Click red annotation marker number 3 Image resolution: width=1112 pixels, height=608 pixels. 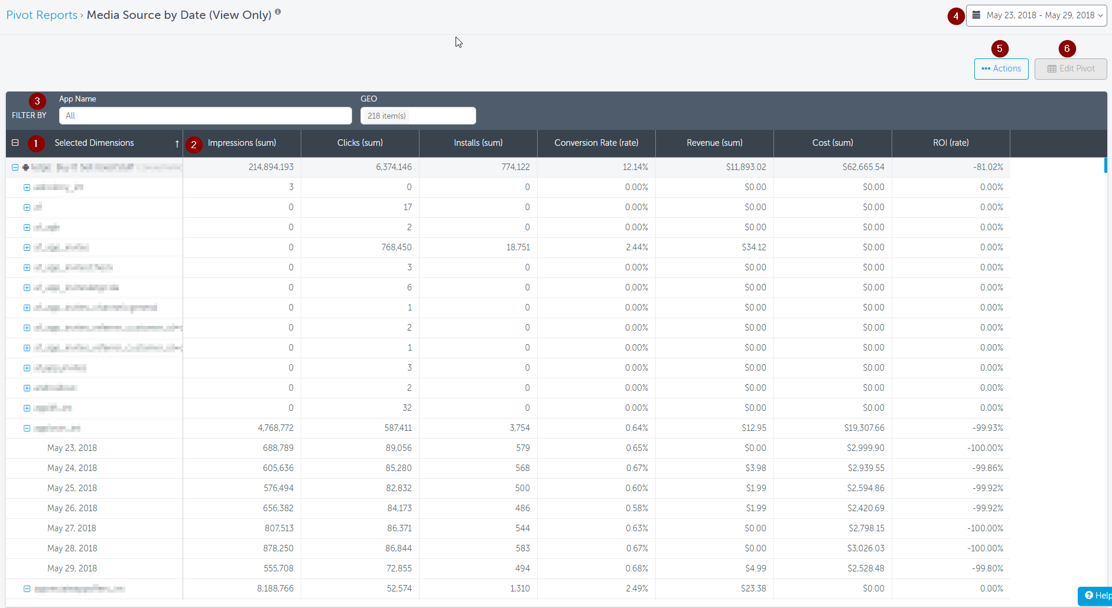click(37, 101)
